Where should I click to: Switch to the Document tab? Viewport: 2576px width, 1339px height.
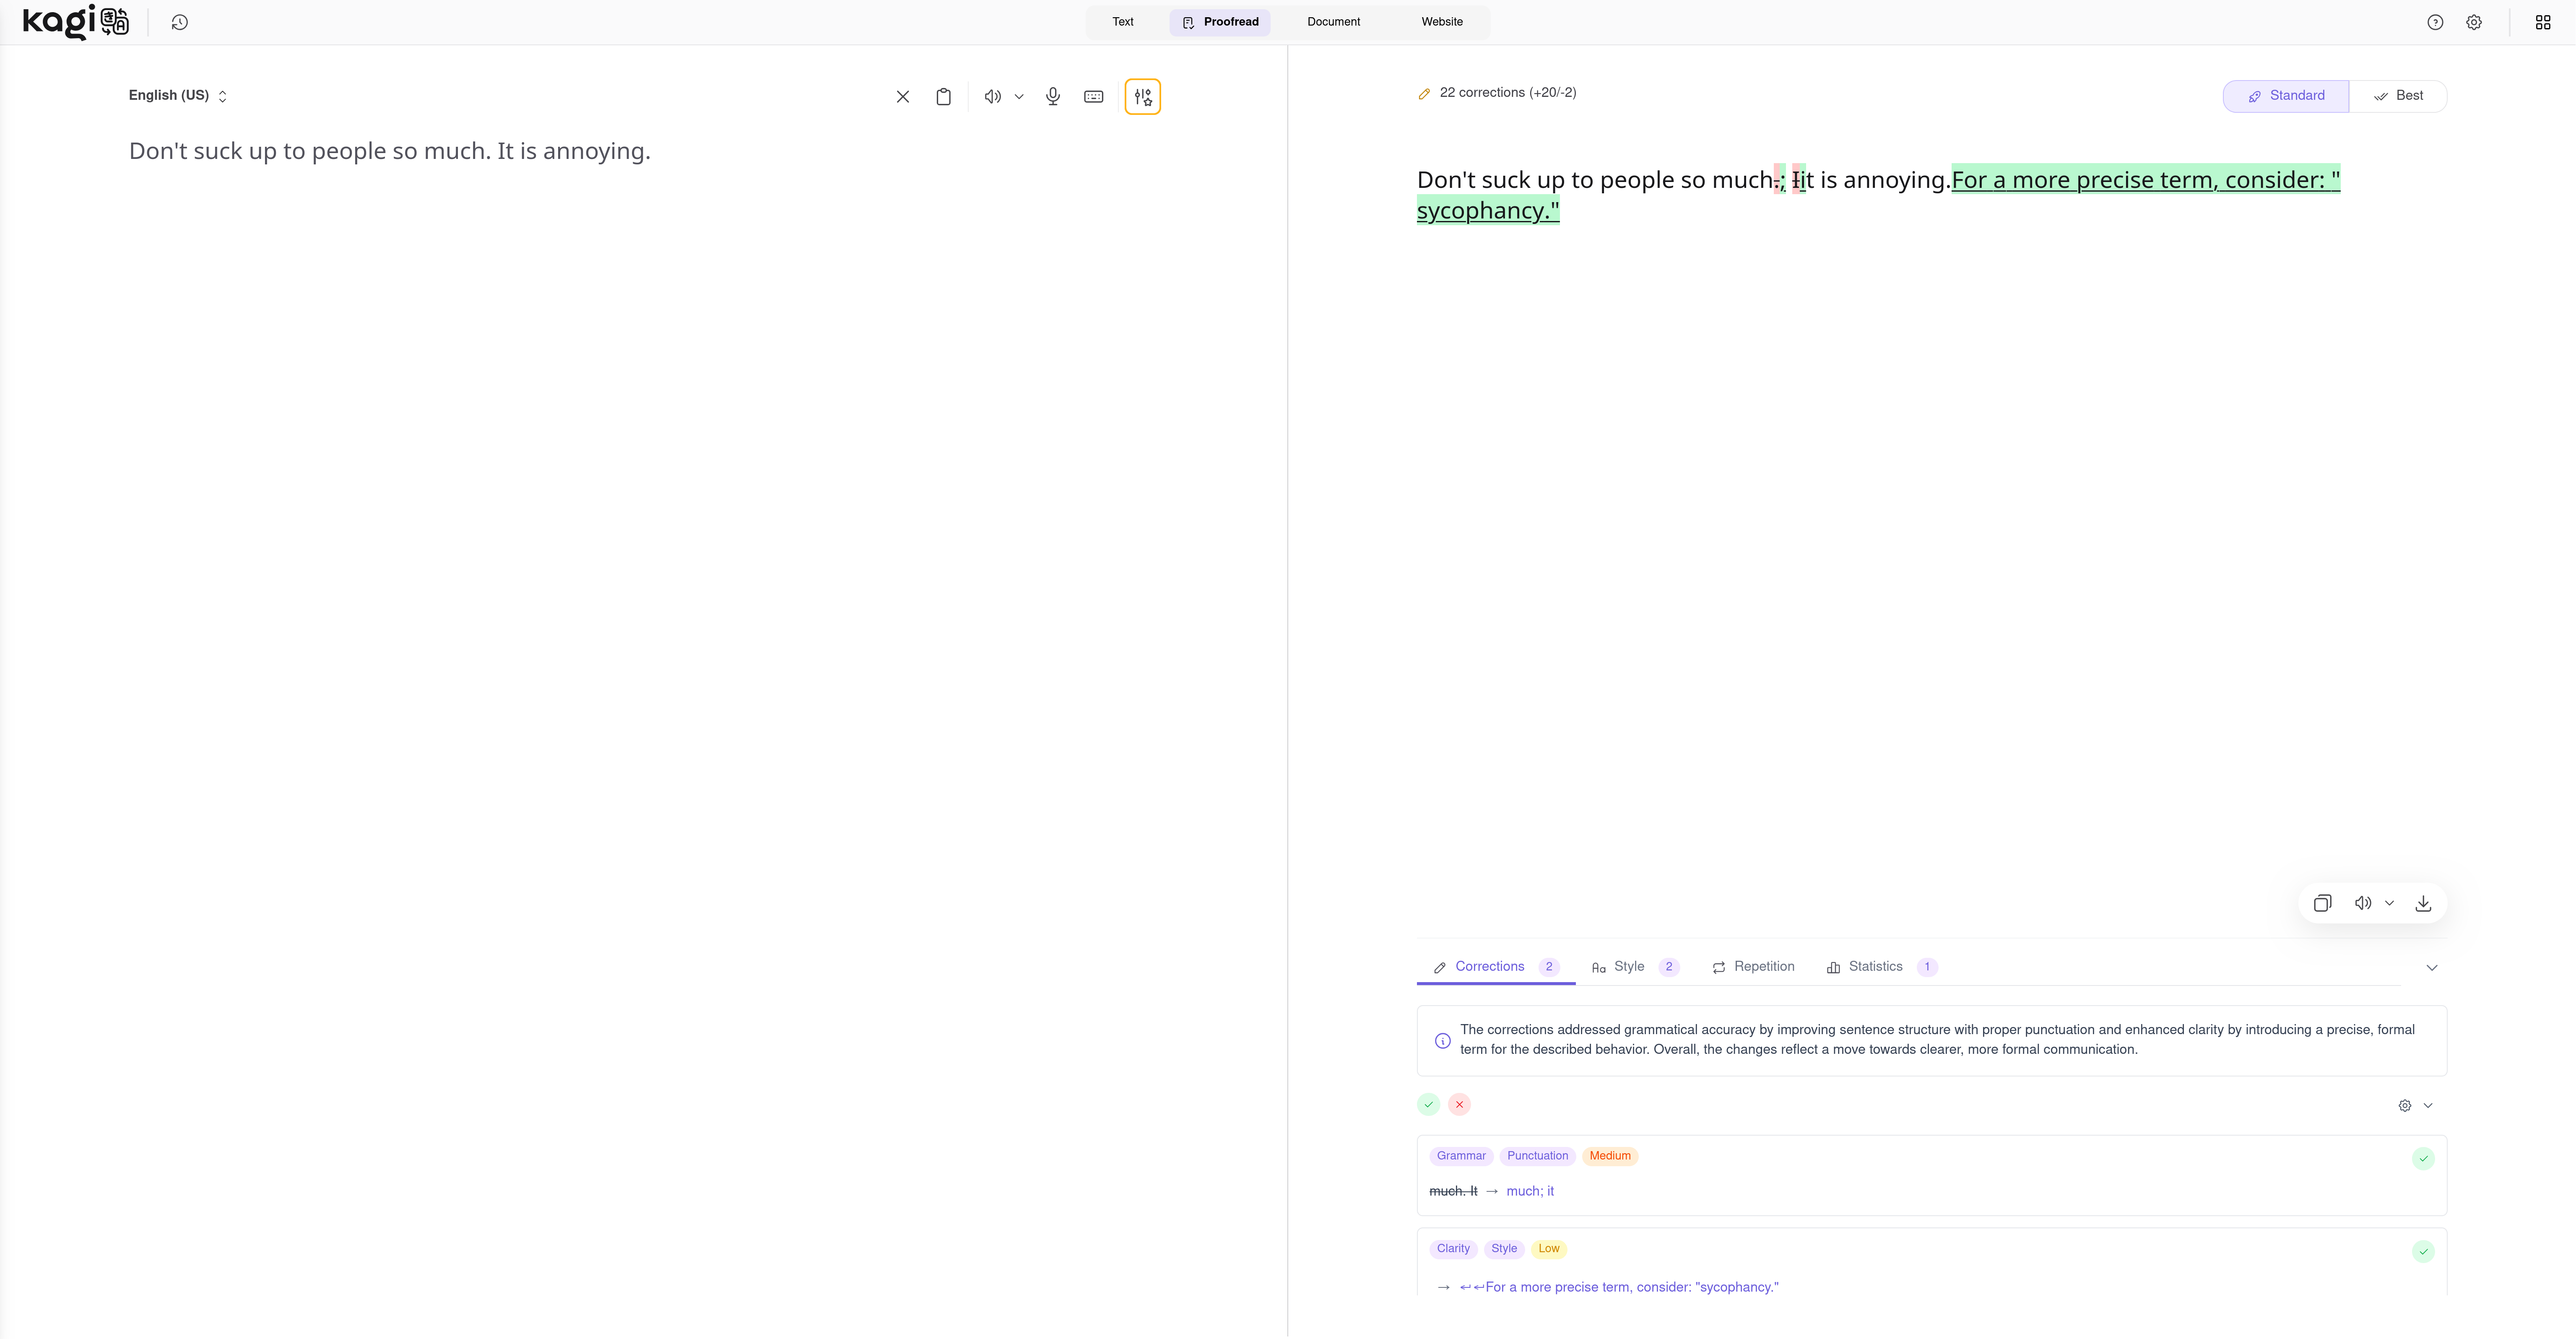pyautogui.click(x=1333, y=22)
